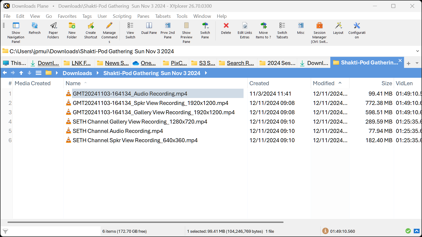
Task: Open Manage Commands from the toolbar
Action: pos(109,32)
